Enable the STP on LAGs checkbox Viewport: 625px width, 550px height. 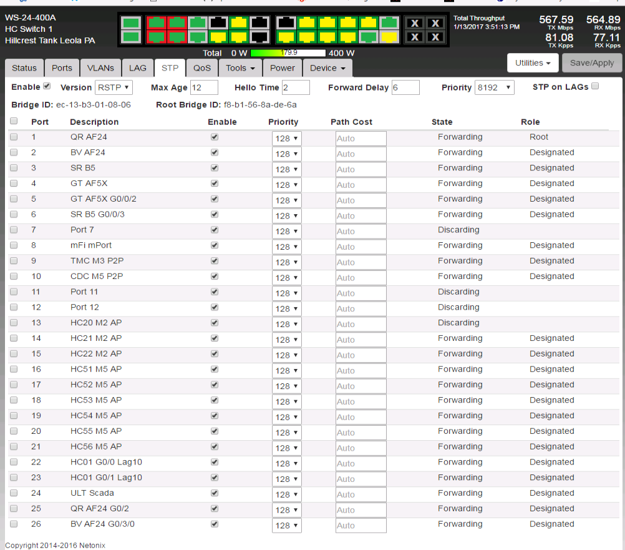point(595,86)
